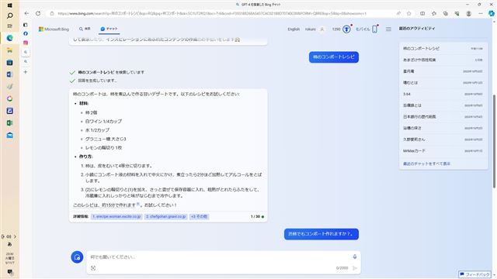Open Windows Search from the taskbar
The height and width of the screenshot is (279, 497).
pyautogui.click(x=9, y=15)
